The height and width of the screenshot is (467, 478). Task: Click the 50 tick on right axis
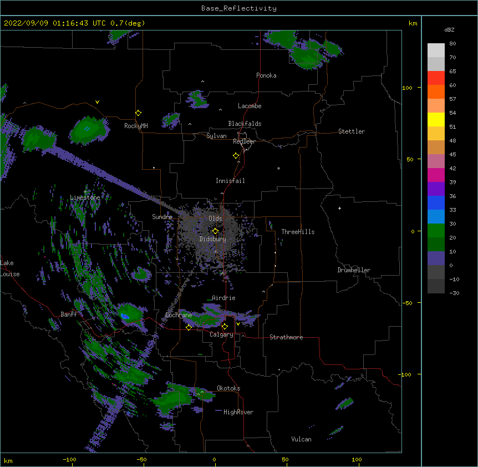pyautogui.click(x=410, y=159)
